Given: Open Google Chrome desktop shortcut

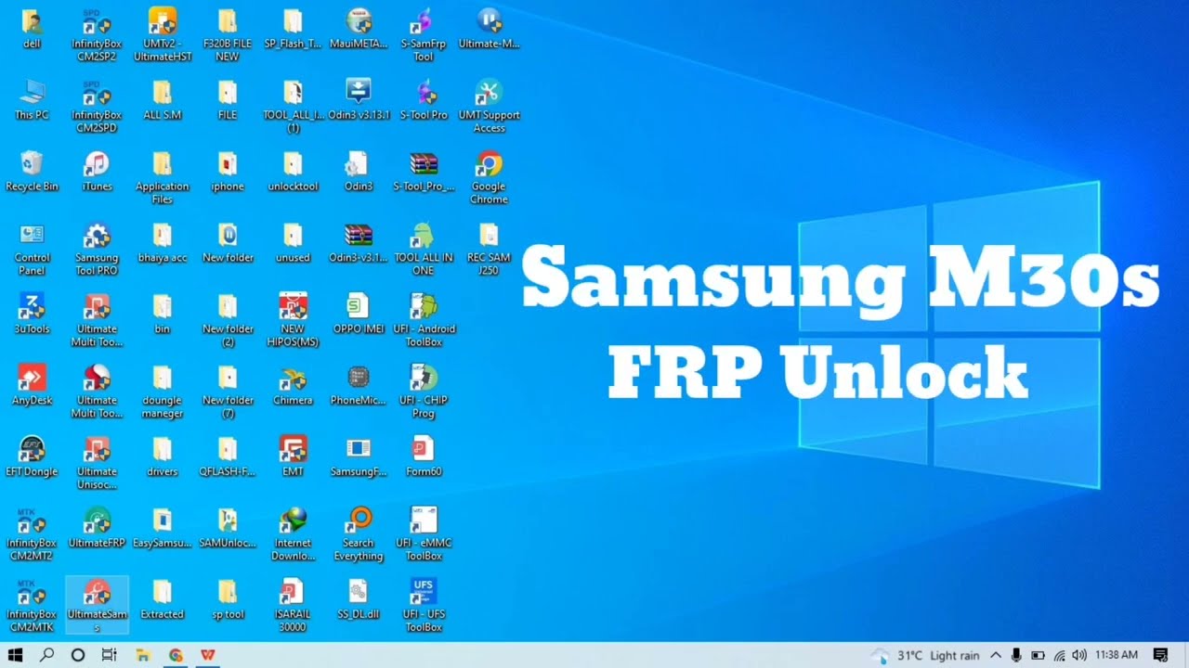Looking at the screenshot, I should pyautogui.click(x=489, y=177).
